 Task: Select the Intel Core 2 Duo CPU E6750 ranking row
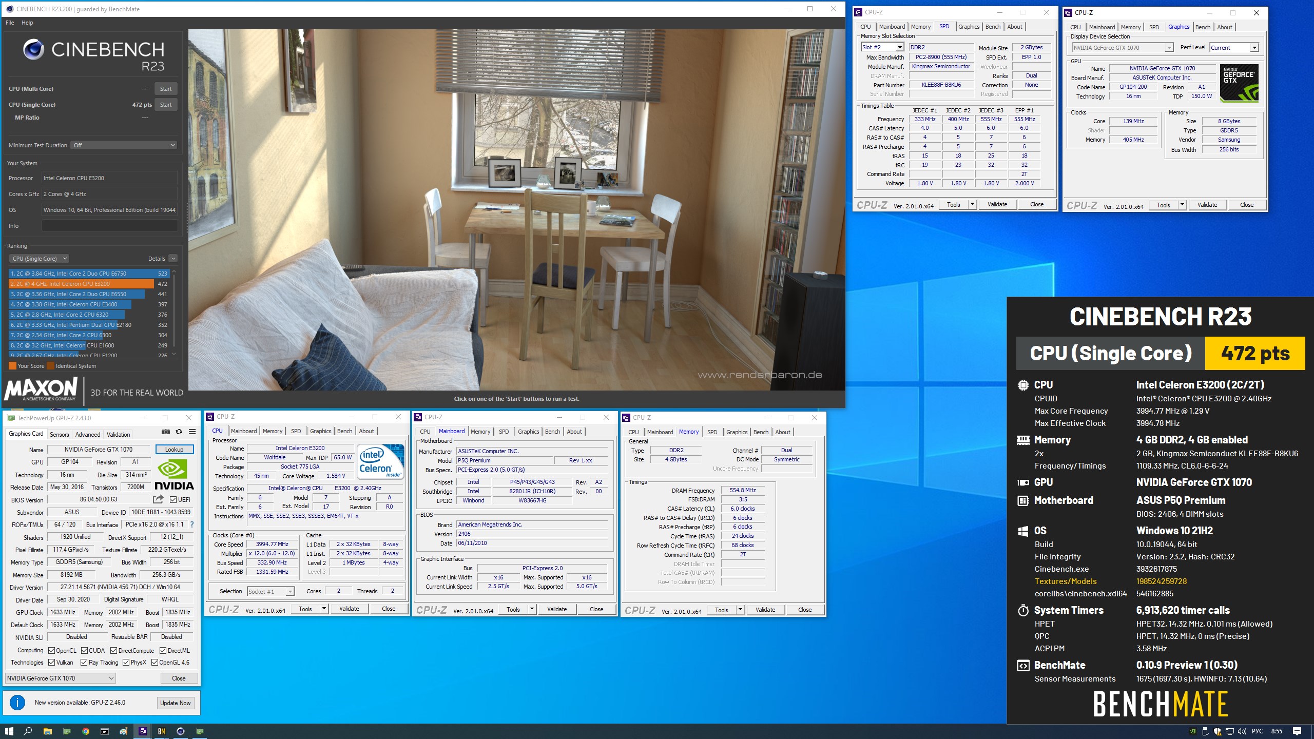click(x=89, y=274)
